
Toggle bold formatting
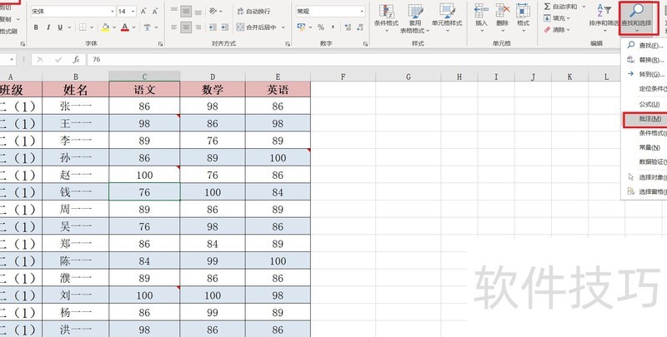(x=36, y=27)
